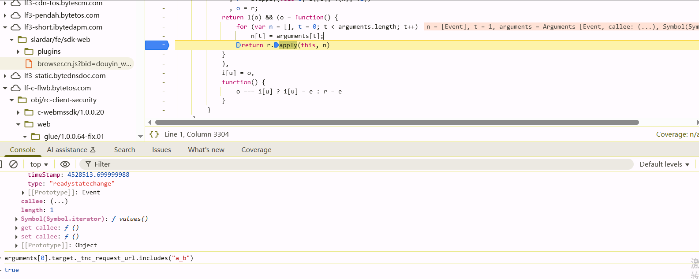This screenshot has height=279, width=699.
Task: Click the lf3-pendah.bytetos.com cloud icon
Action: pyautogui.click(x=16, y=15)
